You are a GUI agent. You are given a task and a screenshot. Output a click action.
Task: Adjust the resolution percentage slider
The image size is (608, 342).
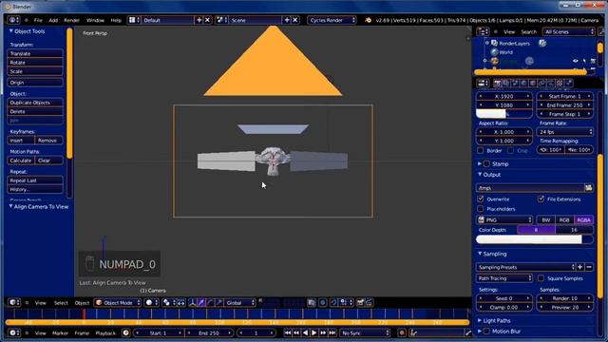coord(504,114)
